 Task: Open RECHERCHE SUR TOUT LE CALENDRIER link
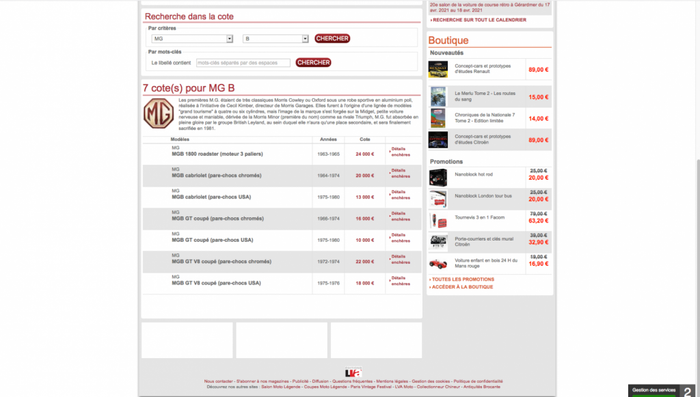point(479,20)
